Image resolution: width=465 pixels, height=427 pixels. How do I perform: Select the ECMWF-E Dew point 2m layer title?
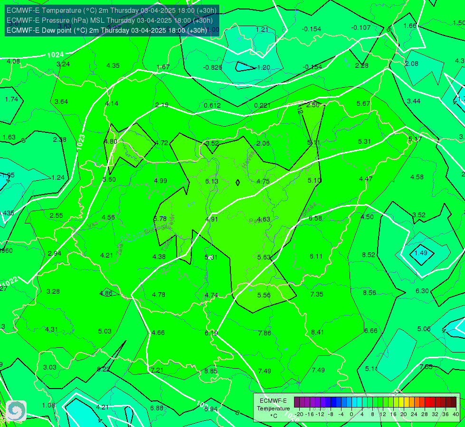coord(106,30)
